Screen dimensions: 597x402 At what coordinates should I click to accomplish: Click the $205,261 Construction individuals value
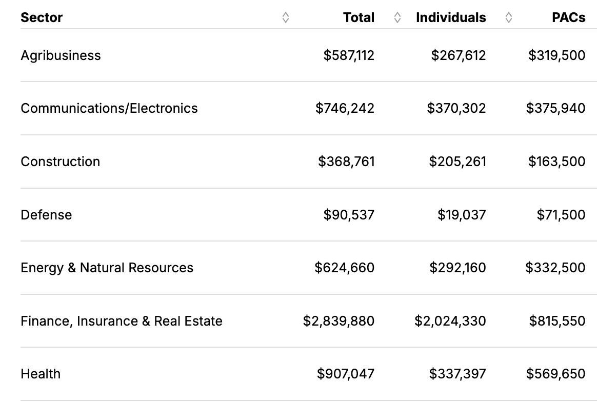[x=457, y=162]
